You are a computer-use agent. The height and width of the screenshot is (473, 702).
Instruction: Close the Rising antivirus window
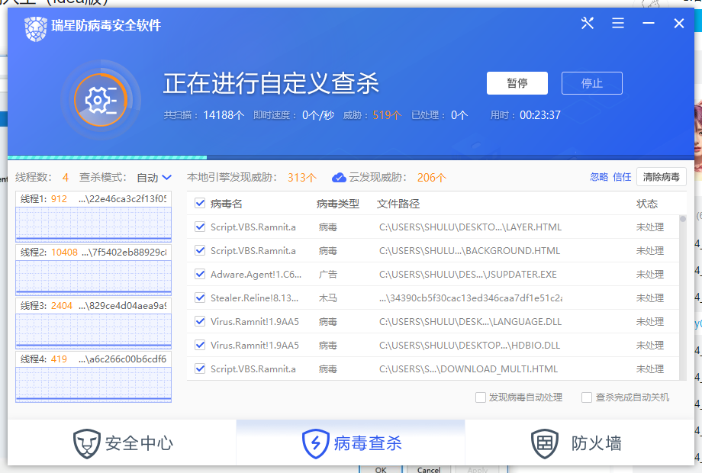coord(678,24)
